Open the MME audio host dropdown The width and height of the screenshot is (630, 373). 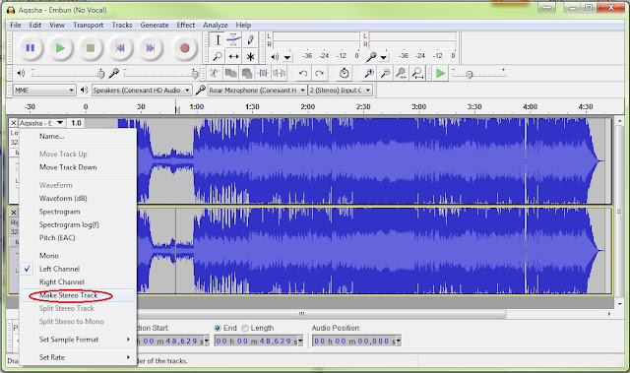(44, 91)
